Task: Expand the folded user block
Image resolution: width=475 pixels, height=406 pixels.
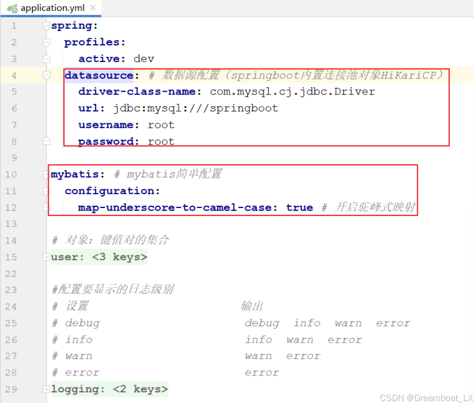Action: (x=46, y=258)
